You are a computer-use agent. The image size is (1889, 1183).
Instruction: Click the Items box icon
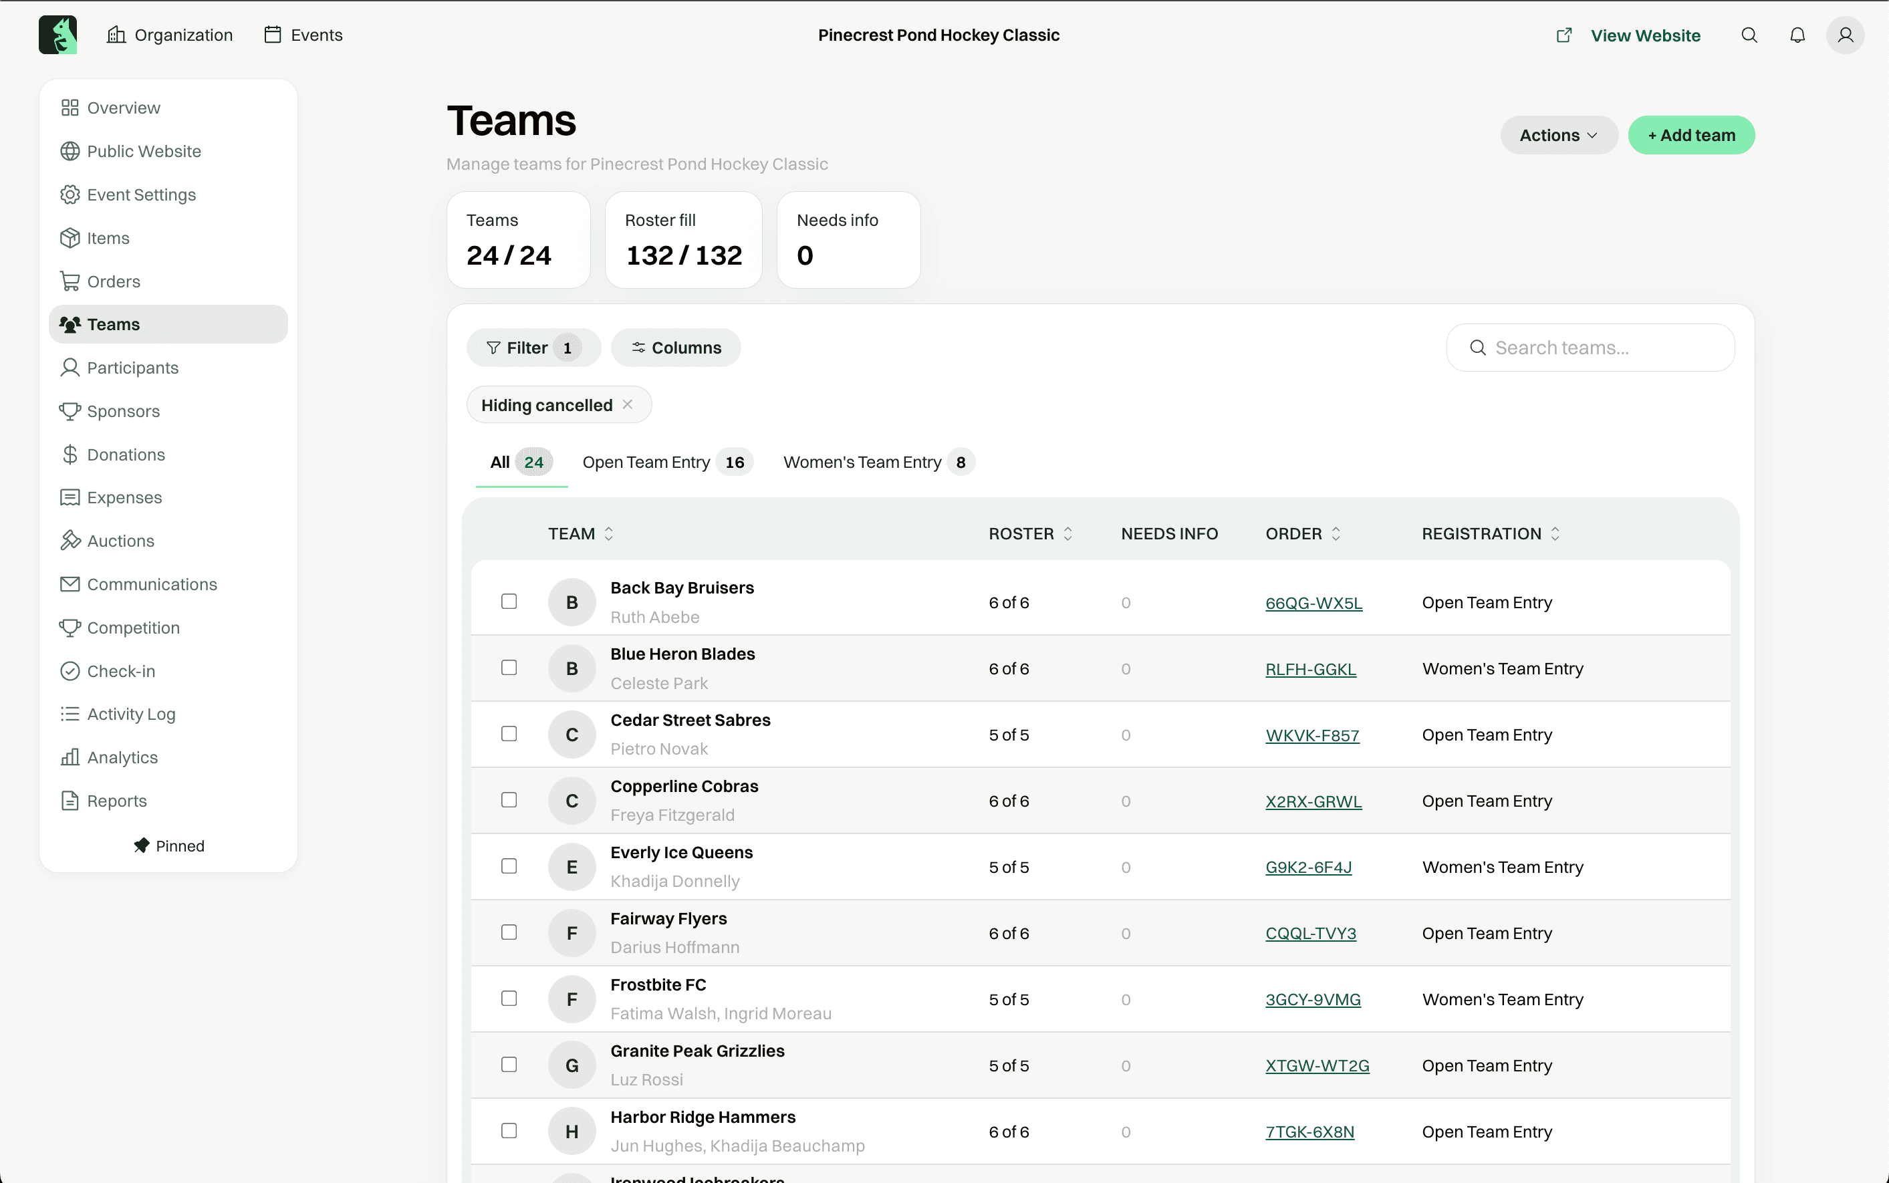pos(70,238)
